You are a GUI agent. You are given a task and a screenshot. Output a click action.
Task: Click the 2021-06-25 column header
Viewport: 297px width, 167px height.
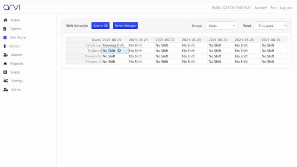[247, 40]
